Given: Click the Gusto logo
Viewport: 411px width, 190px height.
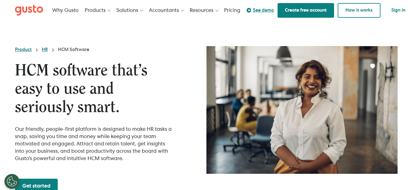Looking at the screenshot, I should tap(29, 10).
